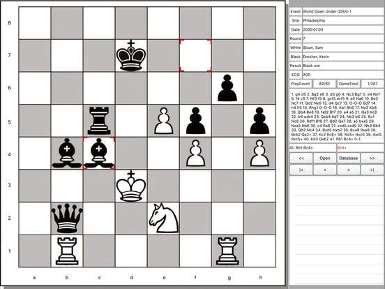Click the GameTotal label
The height and width of the screenshot is (289, 385).
[x=349, y=84]
